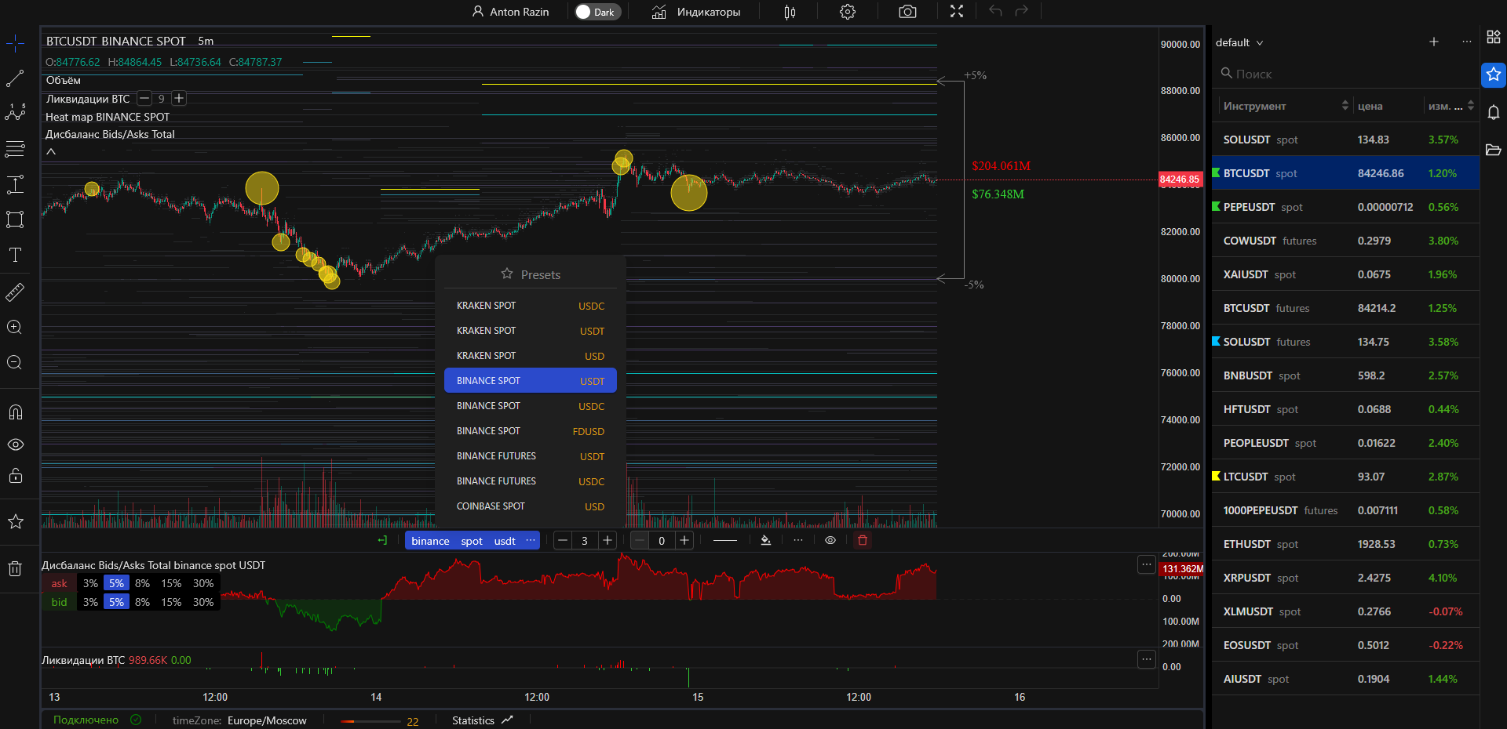
Task: Lock all drawings with padlock icon
Action: (15, 476)
